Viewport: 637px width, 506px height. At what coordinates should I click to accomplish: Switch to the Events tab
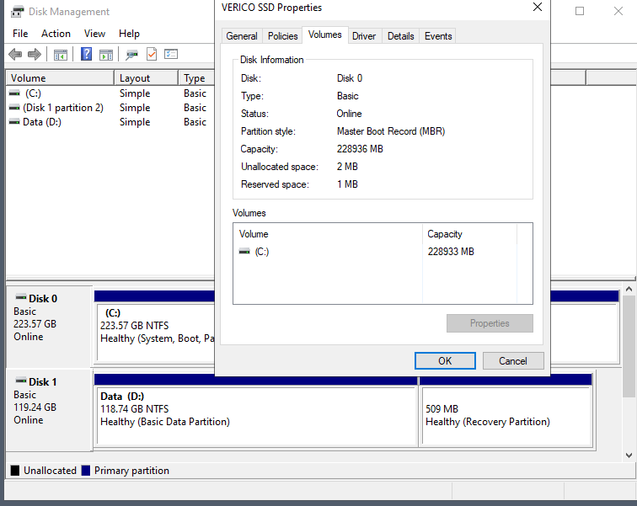tap(438, 36)
